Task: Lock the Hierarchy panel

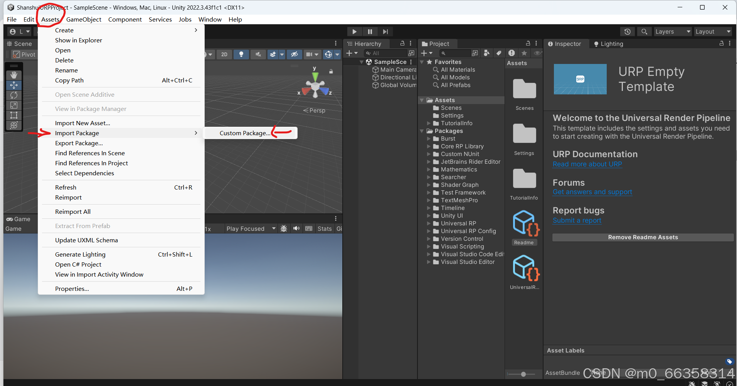Action: pos(402,44)
